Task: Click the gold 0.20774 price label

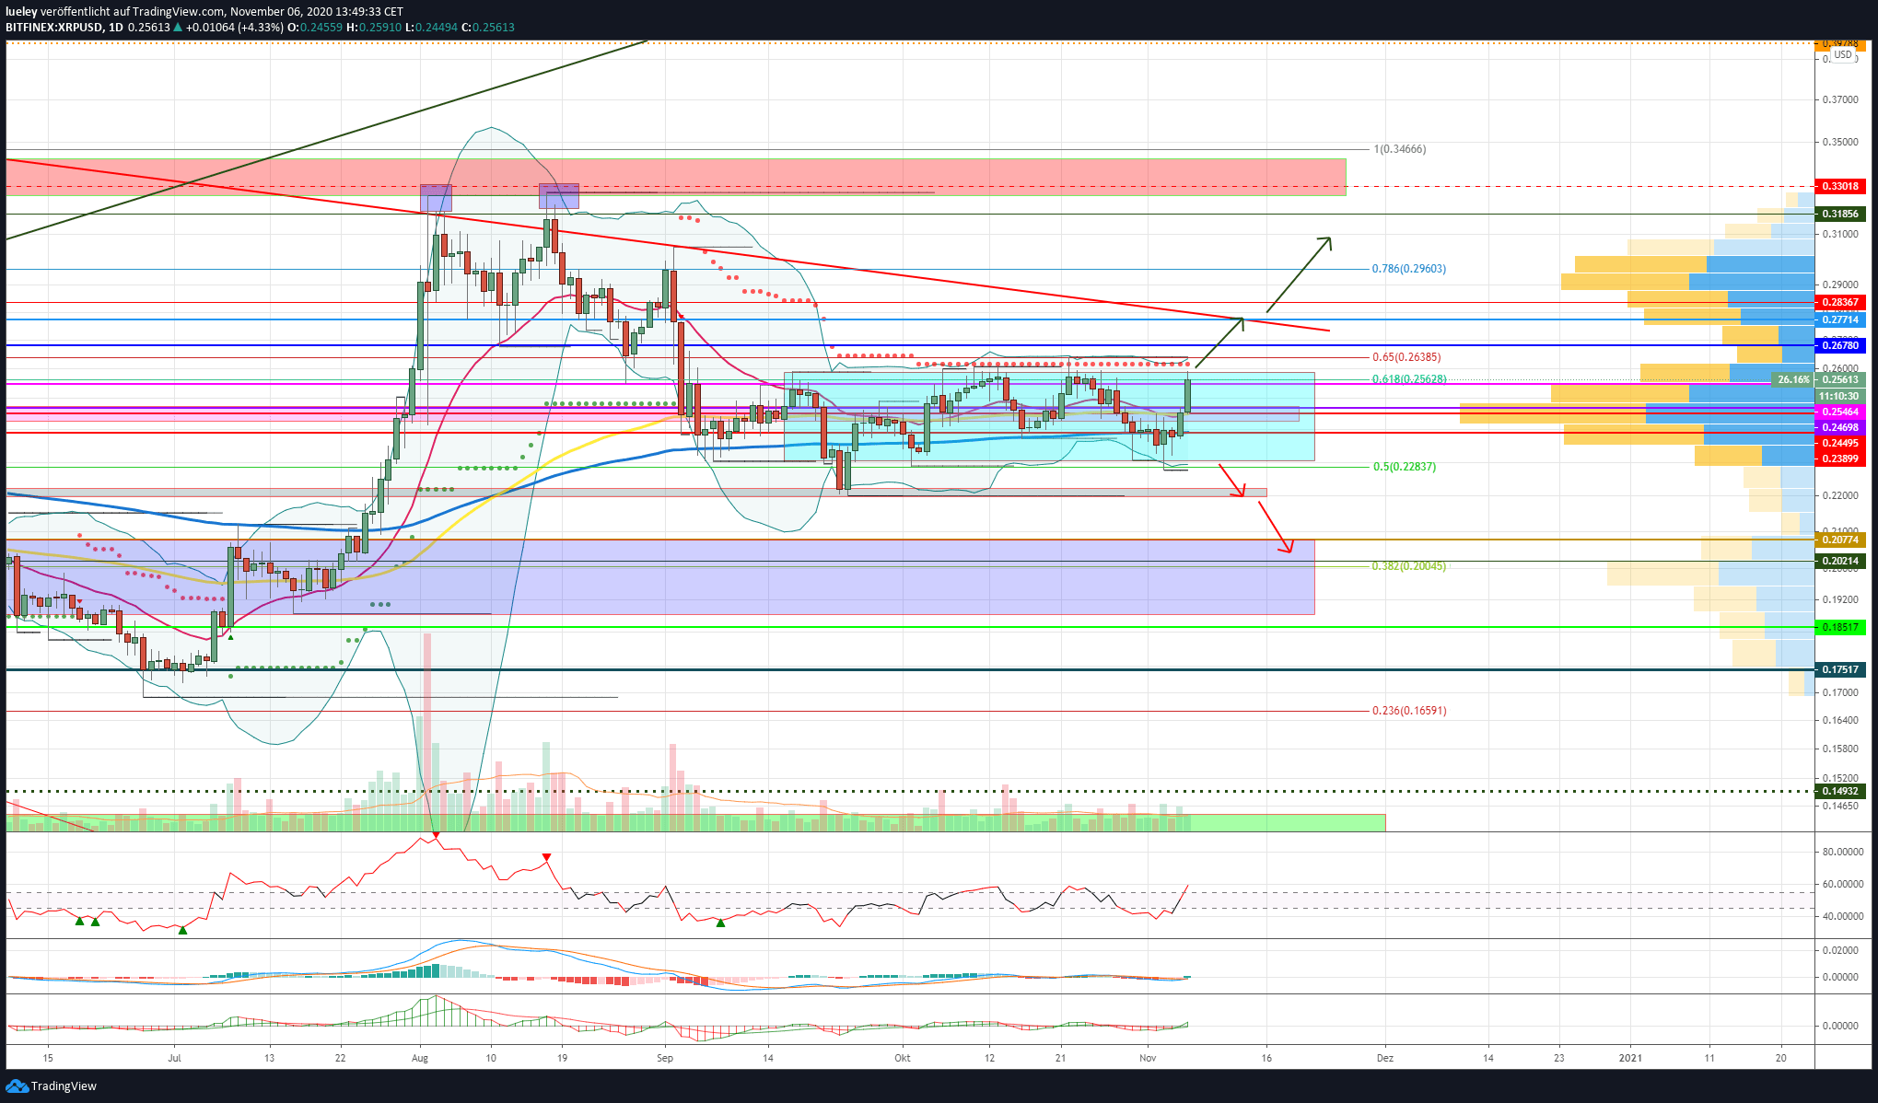Action: (1840, 540)
